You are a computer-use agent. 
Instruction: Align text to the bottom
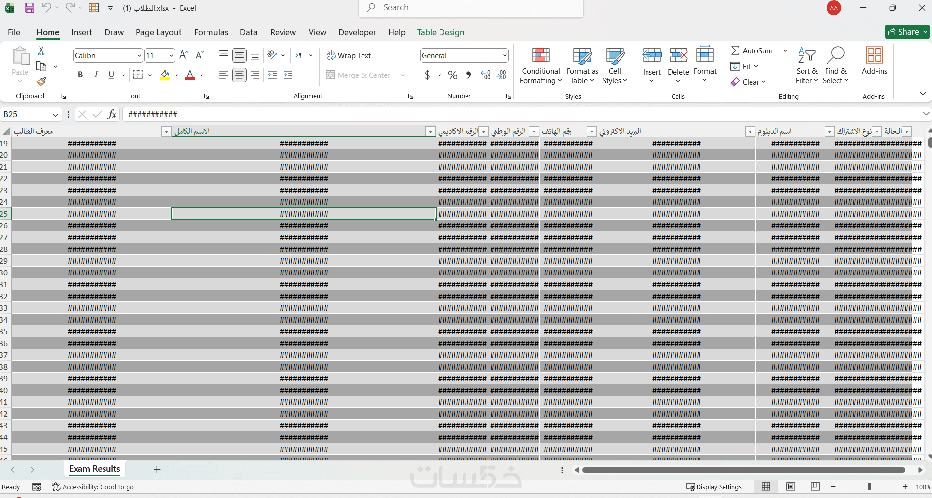click(x=255, y=55)
